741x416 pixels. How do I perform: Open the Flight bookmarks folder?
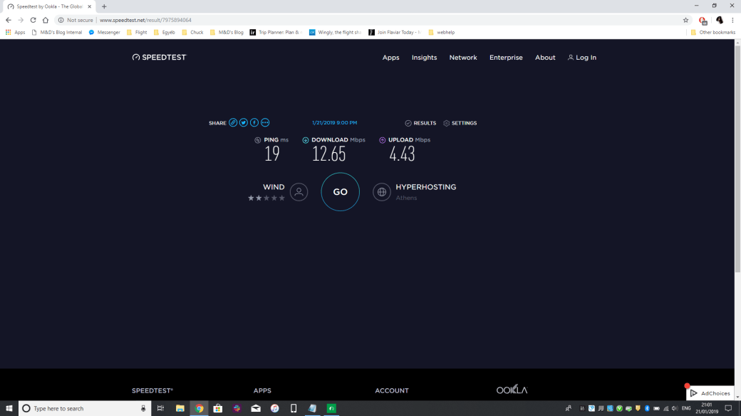[137, 32]
